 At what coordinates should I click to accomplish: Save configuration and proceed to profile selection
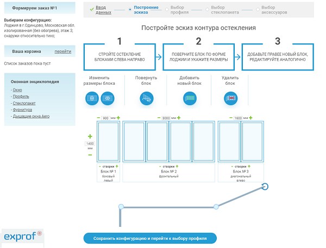point(149,238)
